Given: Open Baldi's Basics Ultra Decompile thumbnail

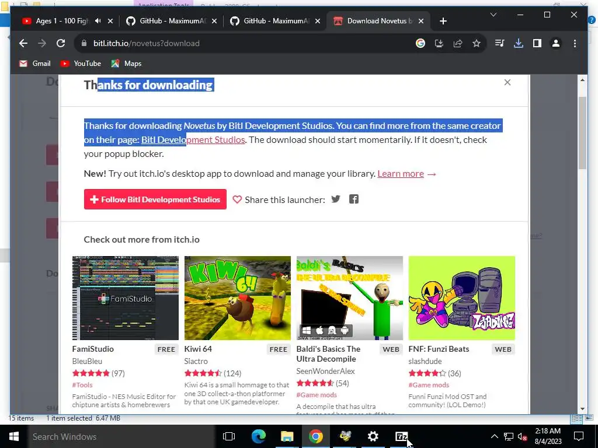Looking at the screenshot, I should pyautogui.click(x=350, y=298).
